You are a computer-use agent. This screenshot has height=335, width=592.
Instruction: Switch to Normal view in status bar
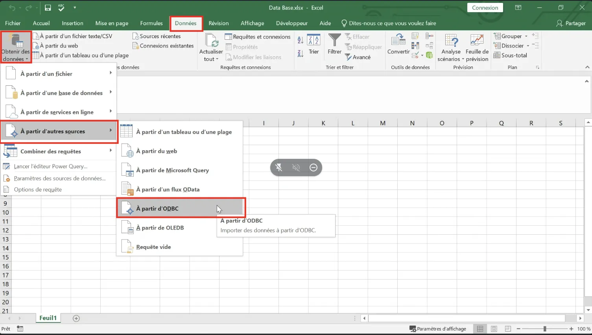[x=480, y=329]
